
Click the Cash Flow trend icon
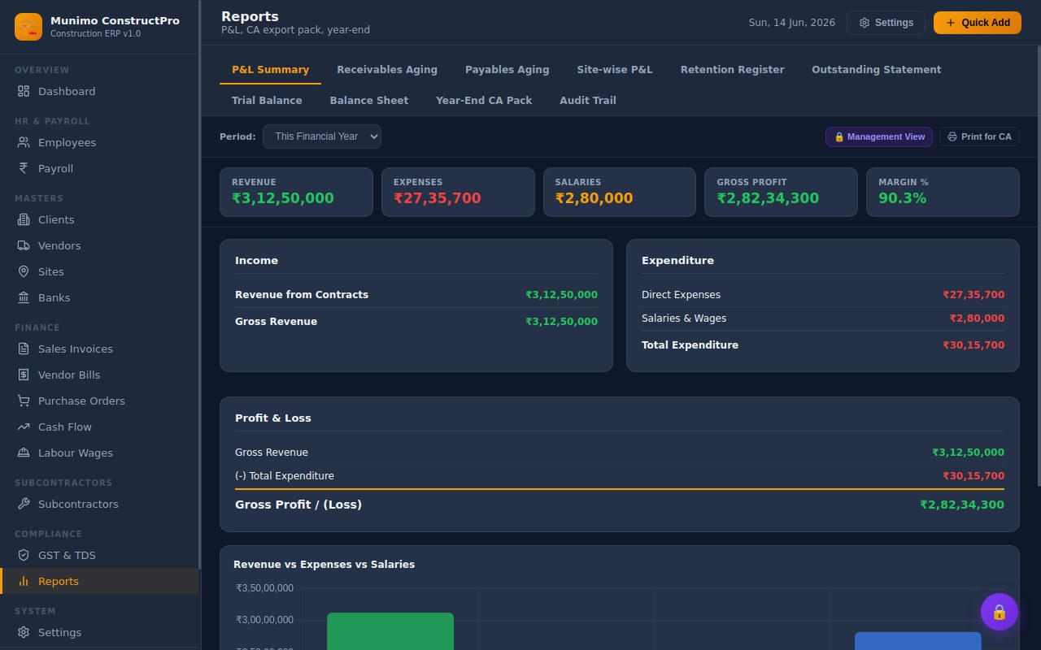coord(24,427)
